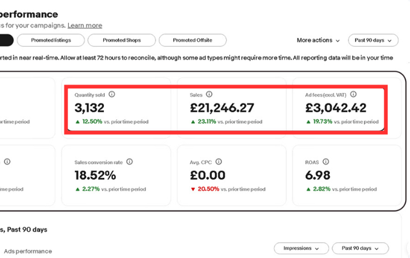Open Past 90 days dropdown beside Impressions
The width and height of the screenshot is (410, 258).
coord(360,248)
